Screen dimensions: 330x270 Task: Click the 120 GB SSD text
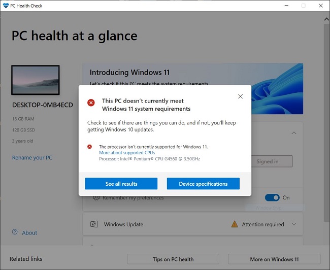23,130
